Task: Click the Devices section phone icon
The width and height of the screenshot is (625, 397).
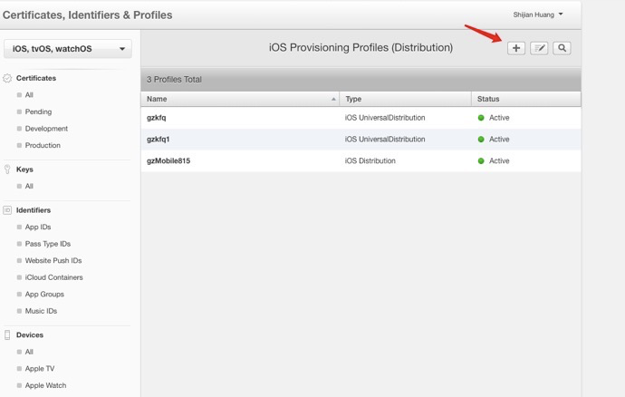Action: click(x=8, y=335)
